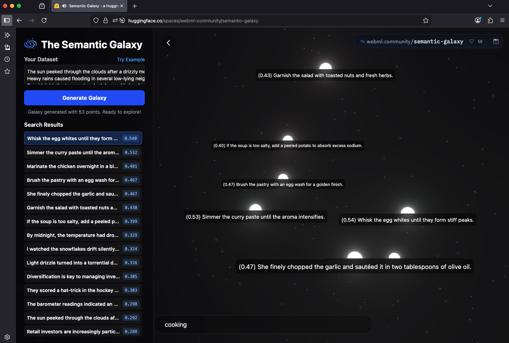This screenshot has width=509, height=343.
Task: Click the galaxy point labeled 'Simmer the curry paste'
Action: tap(255, 209)
